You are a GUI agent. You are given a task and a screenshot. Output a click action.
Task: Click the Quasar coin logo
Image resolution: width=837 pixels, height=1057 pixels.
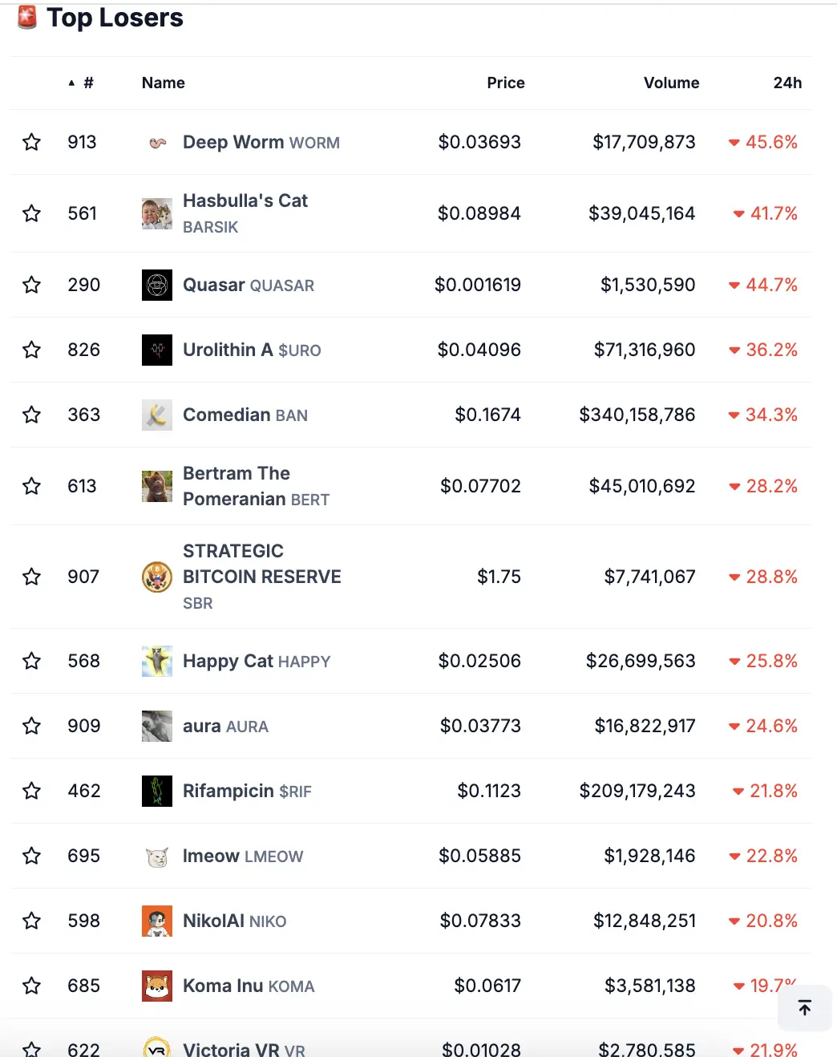coord(157,285)
